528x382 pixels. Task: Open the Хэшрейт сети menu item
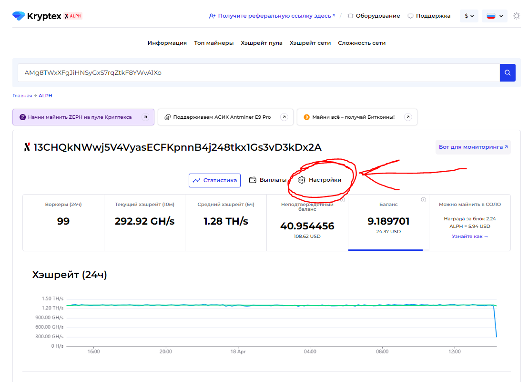310,43
